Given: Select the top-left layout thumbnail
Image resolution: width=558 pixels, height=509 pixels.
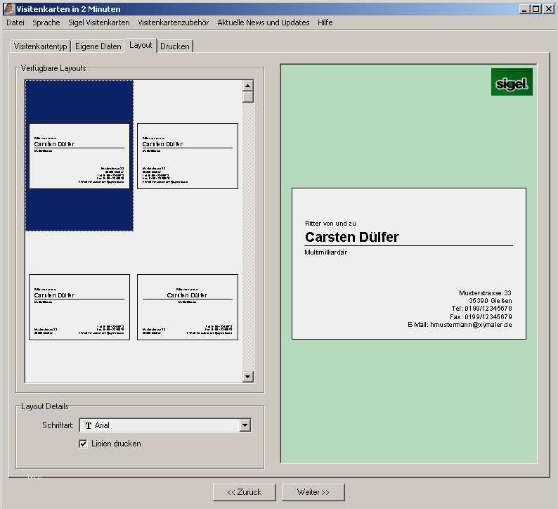Looking at the screenshot, I should [x=79, y=155].
